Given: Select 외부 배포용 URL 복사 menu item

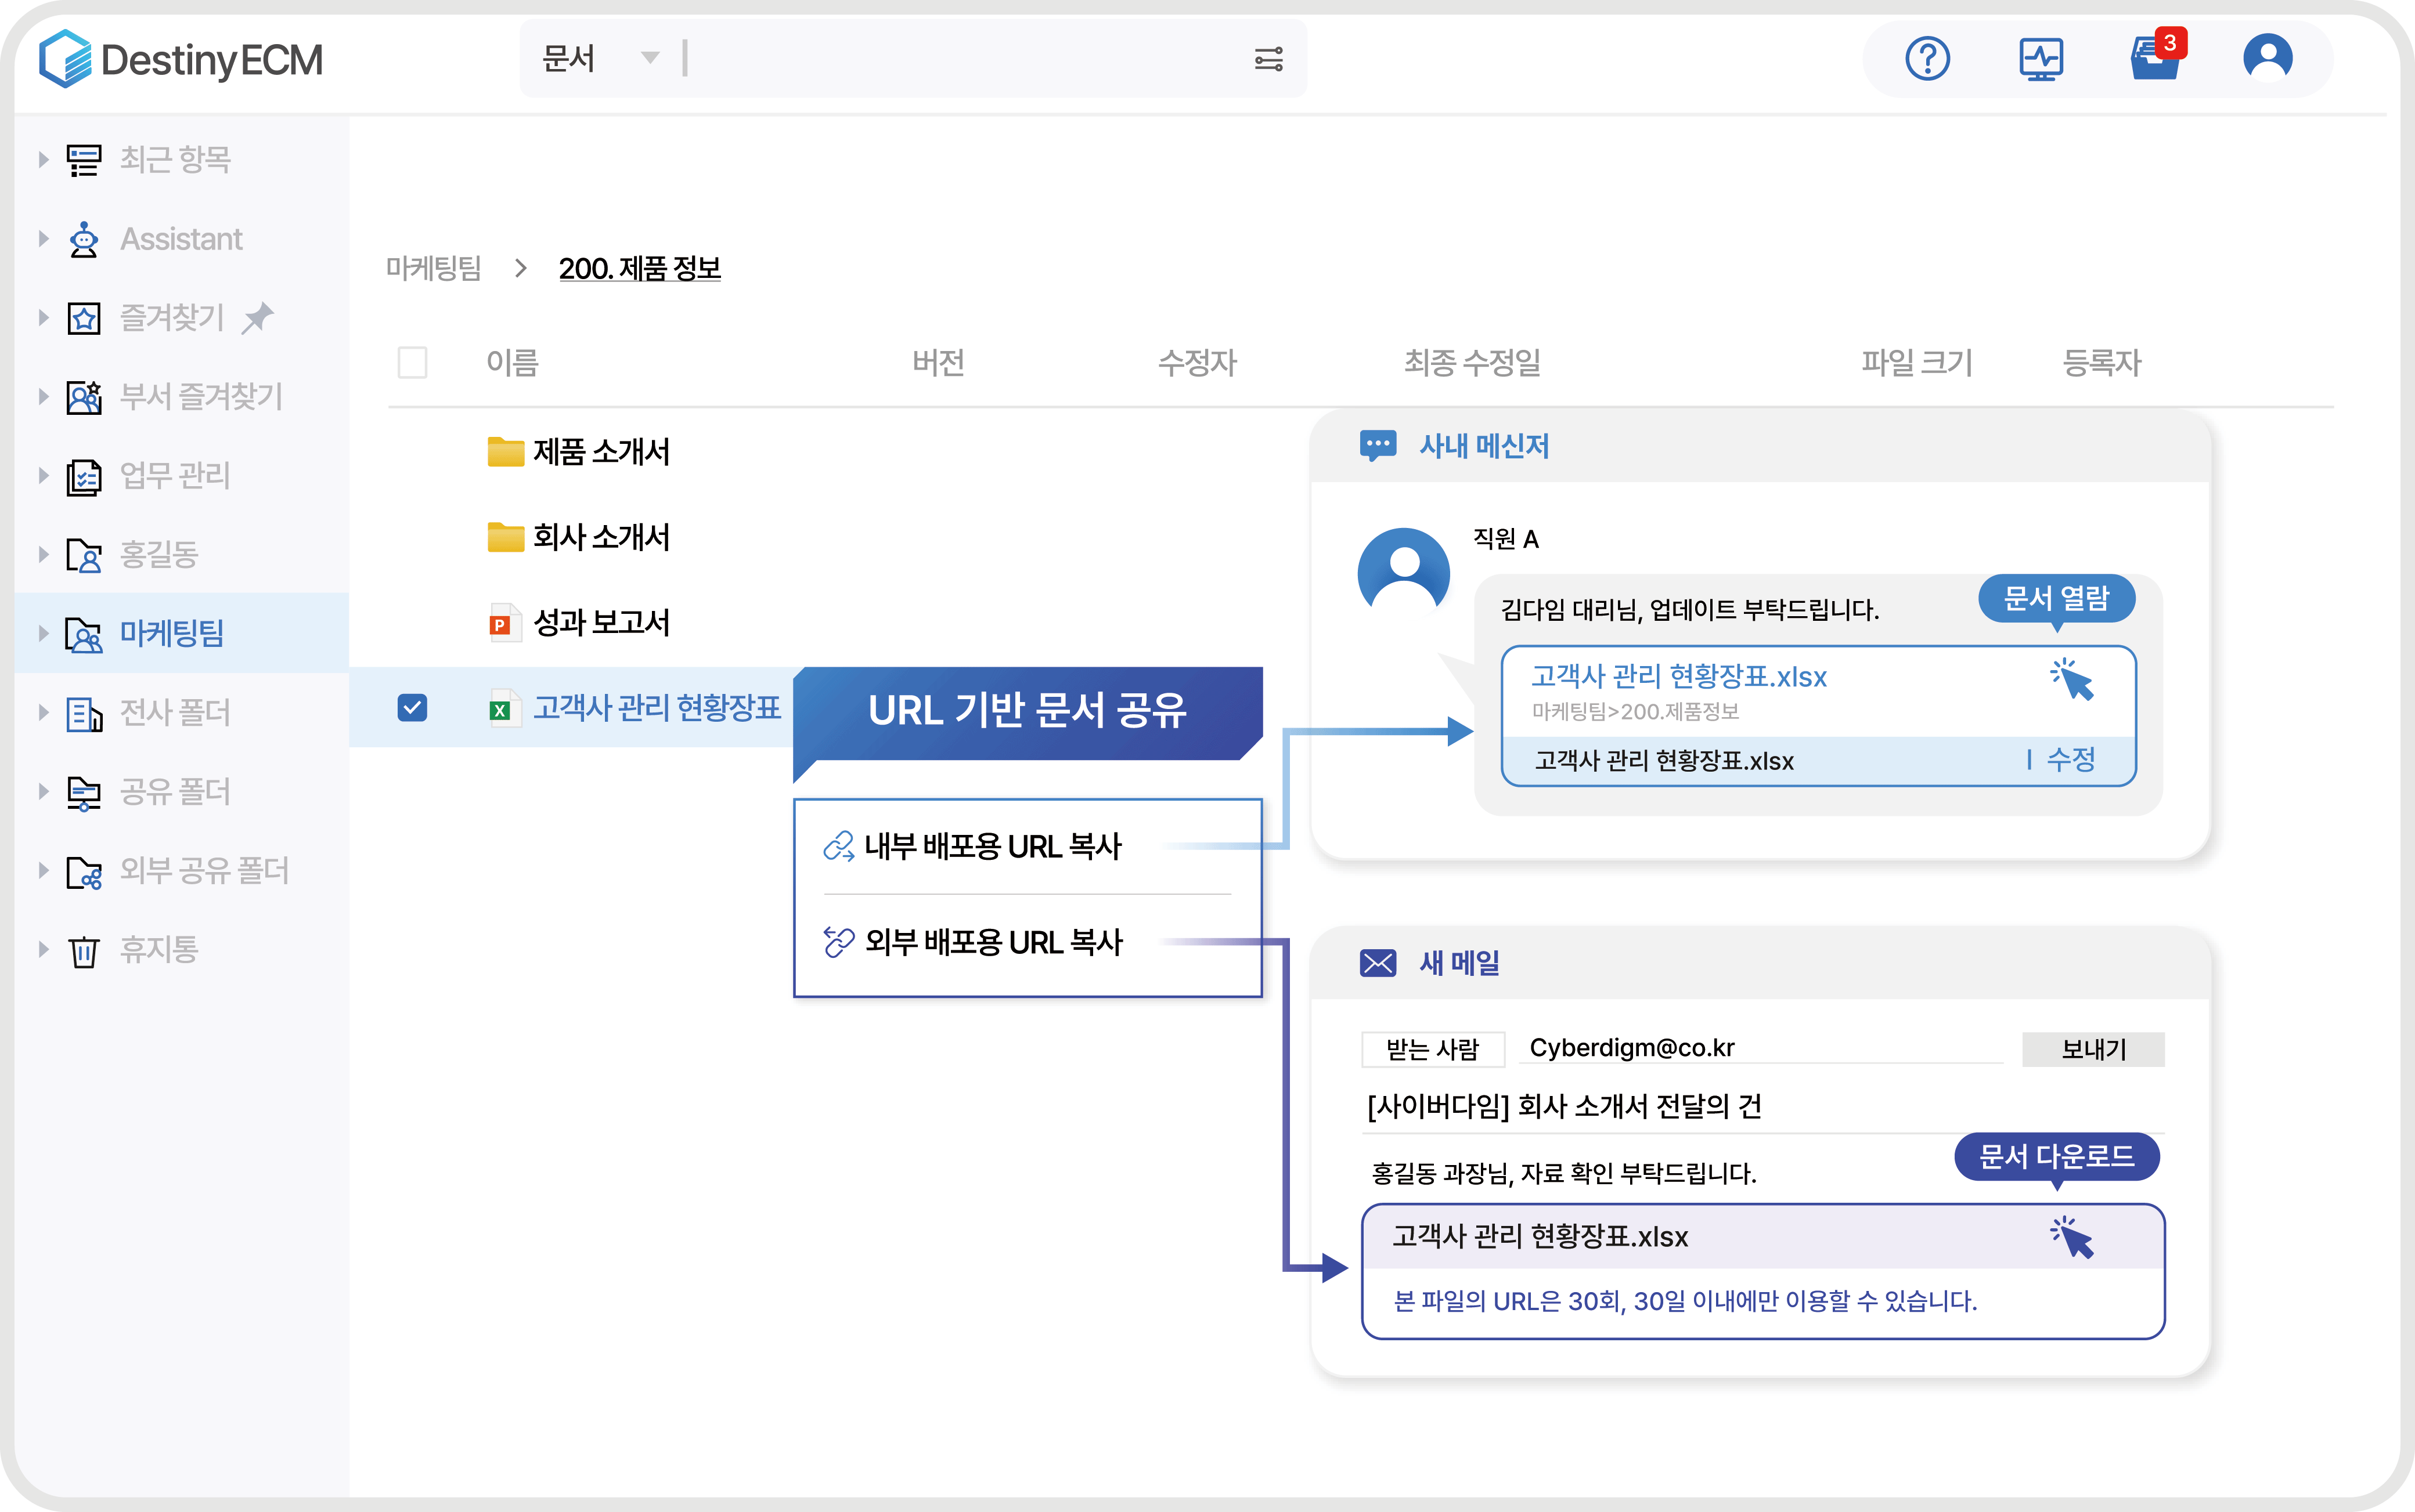Looking at the screenshot, I should pyautogui.click(x=992, y=942).
